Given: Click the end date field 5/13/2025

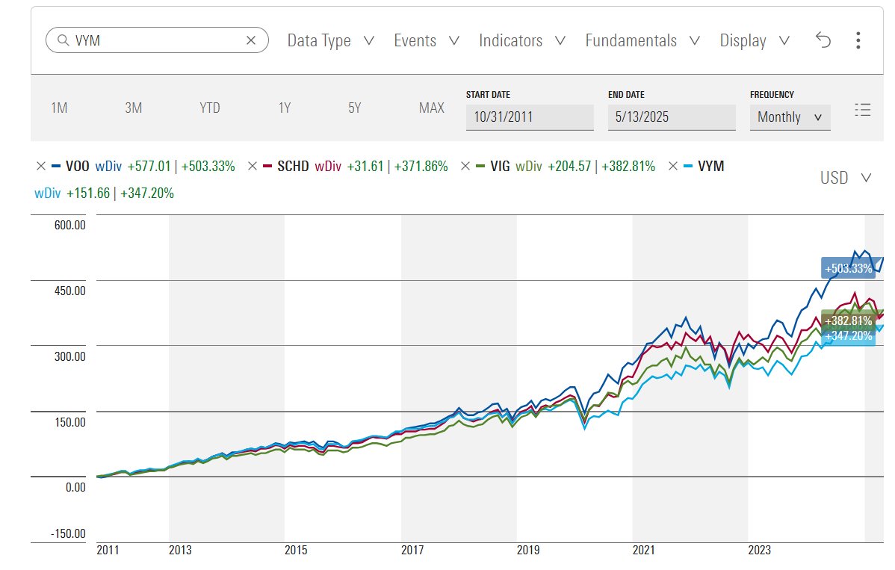Looking at the screenshot, I should click(672, 117).
